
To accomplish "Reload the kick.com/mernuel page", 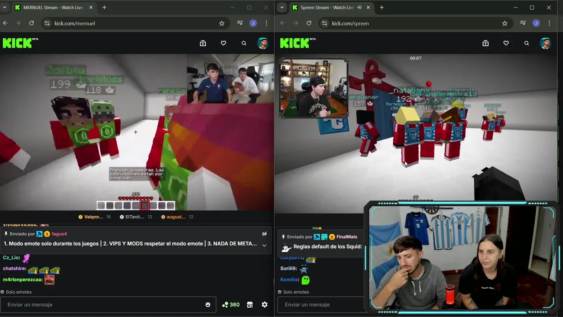I will click(x=32, y=23).
